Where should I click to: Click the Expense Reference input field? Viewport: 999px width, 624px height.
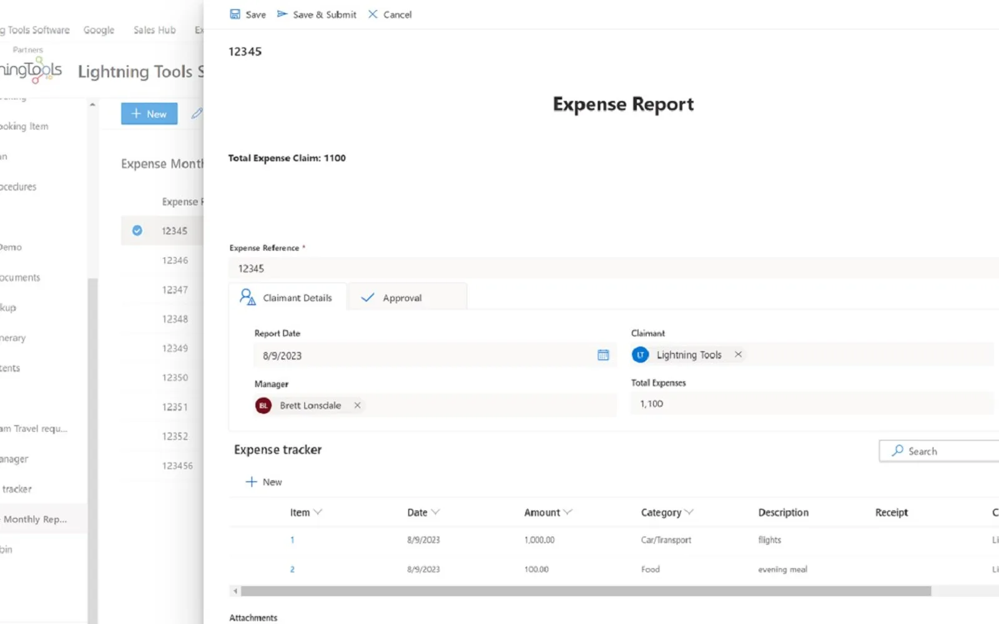pyautogui.click(x=614, y=268)
